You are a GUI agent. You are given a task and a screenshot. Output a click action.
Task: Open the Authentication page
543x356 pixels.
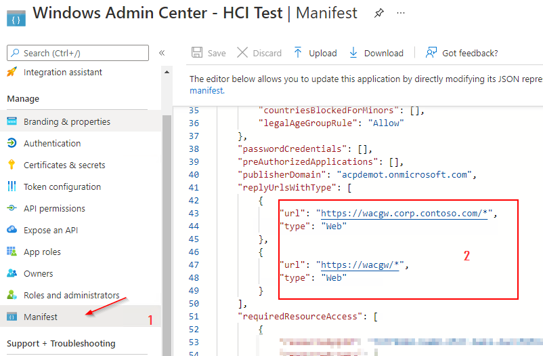coord(52,143)
